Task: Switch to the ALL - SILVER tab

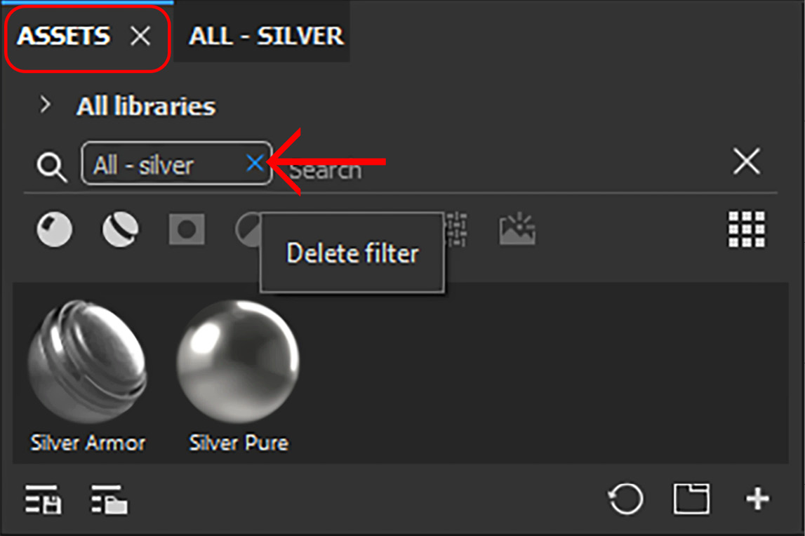Action: (x=266, y=36)
